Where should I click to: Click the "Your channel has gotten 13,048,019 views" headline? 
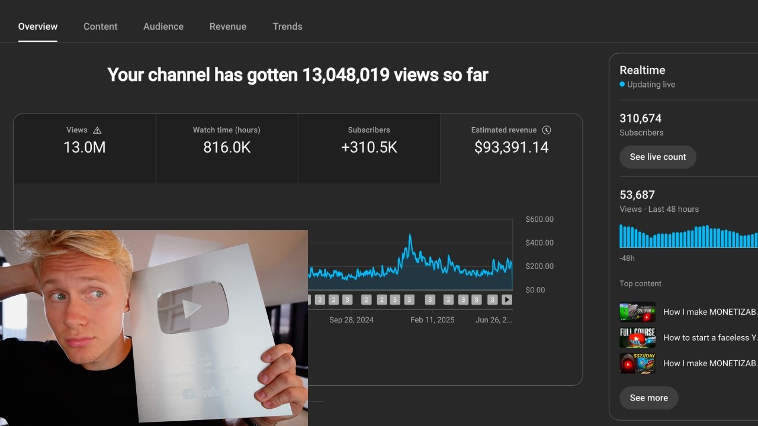[298, 75]
